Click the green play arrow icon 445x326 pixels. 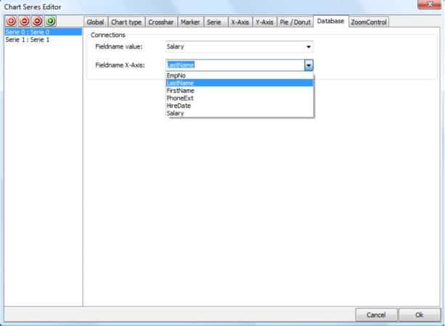[x=51, y=21]
